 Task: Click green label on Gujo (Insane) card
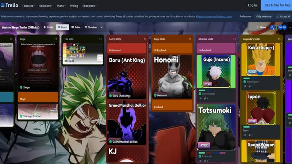coord(202,90)
